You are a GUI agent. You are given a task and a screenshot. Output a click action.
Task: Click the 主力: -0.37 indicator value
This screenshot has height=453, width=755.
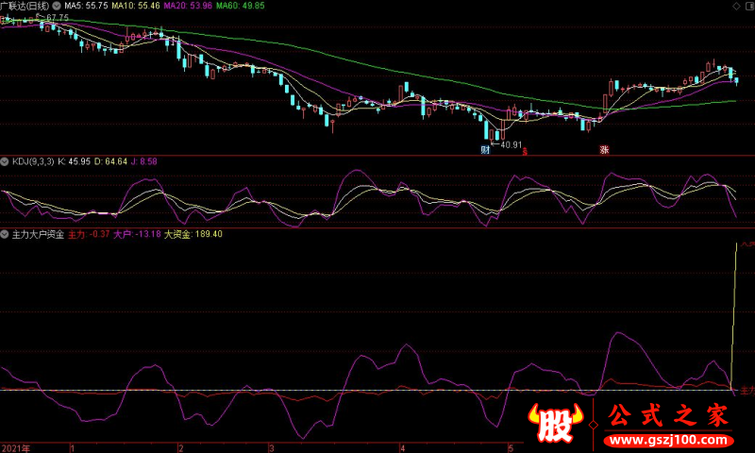(x=89, y=234)
